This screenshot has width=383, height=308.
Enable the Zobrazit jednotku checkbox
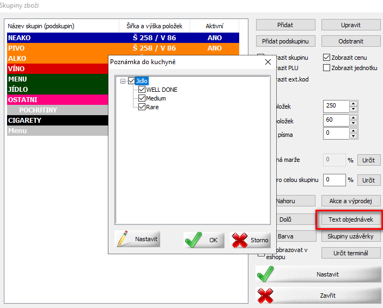tap(327, 68)
